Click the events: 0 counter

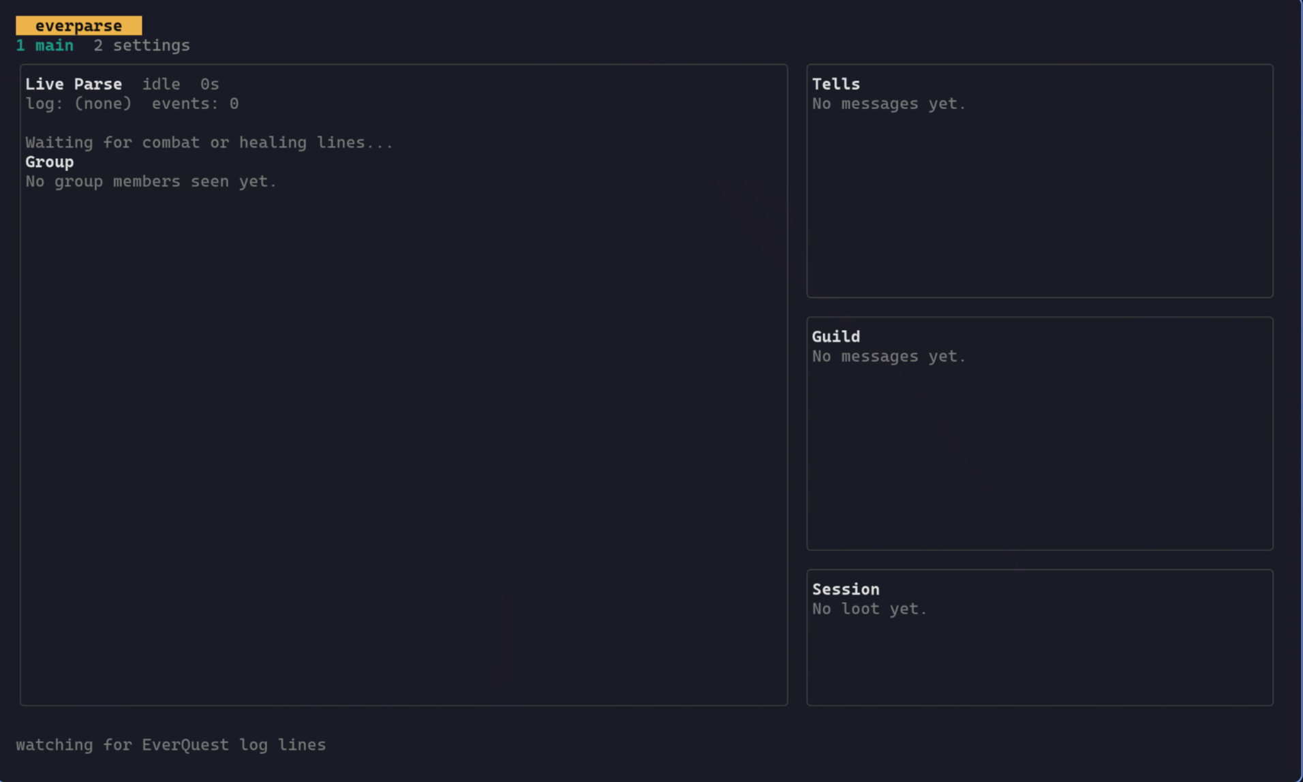point(195,104)
